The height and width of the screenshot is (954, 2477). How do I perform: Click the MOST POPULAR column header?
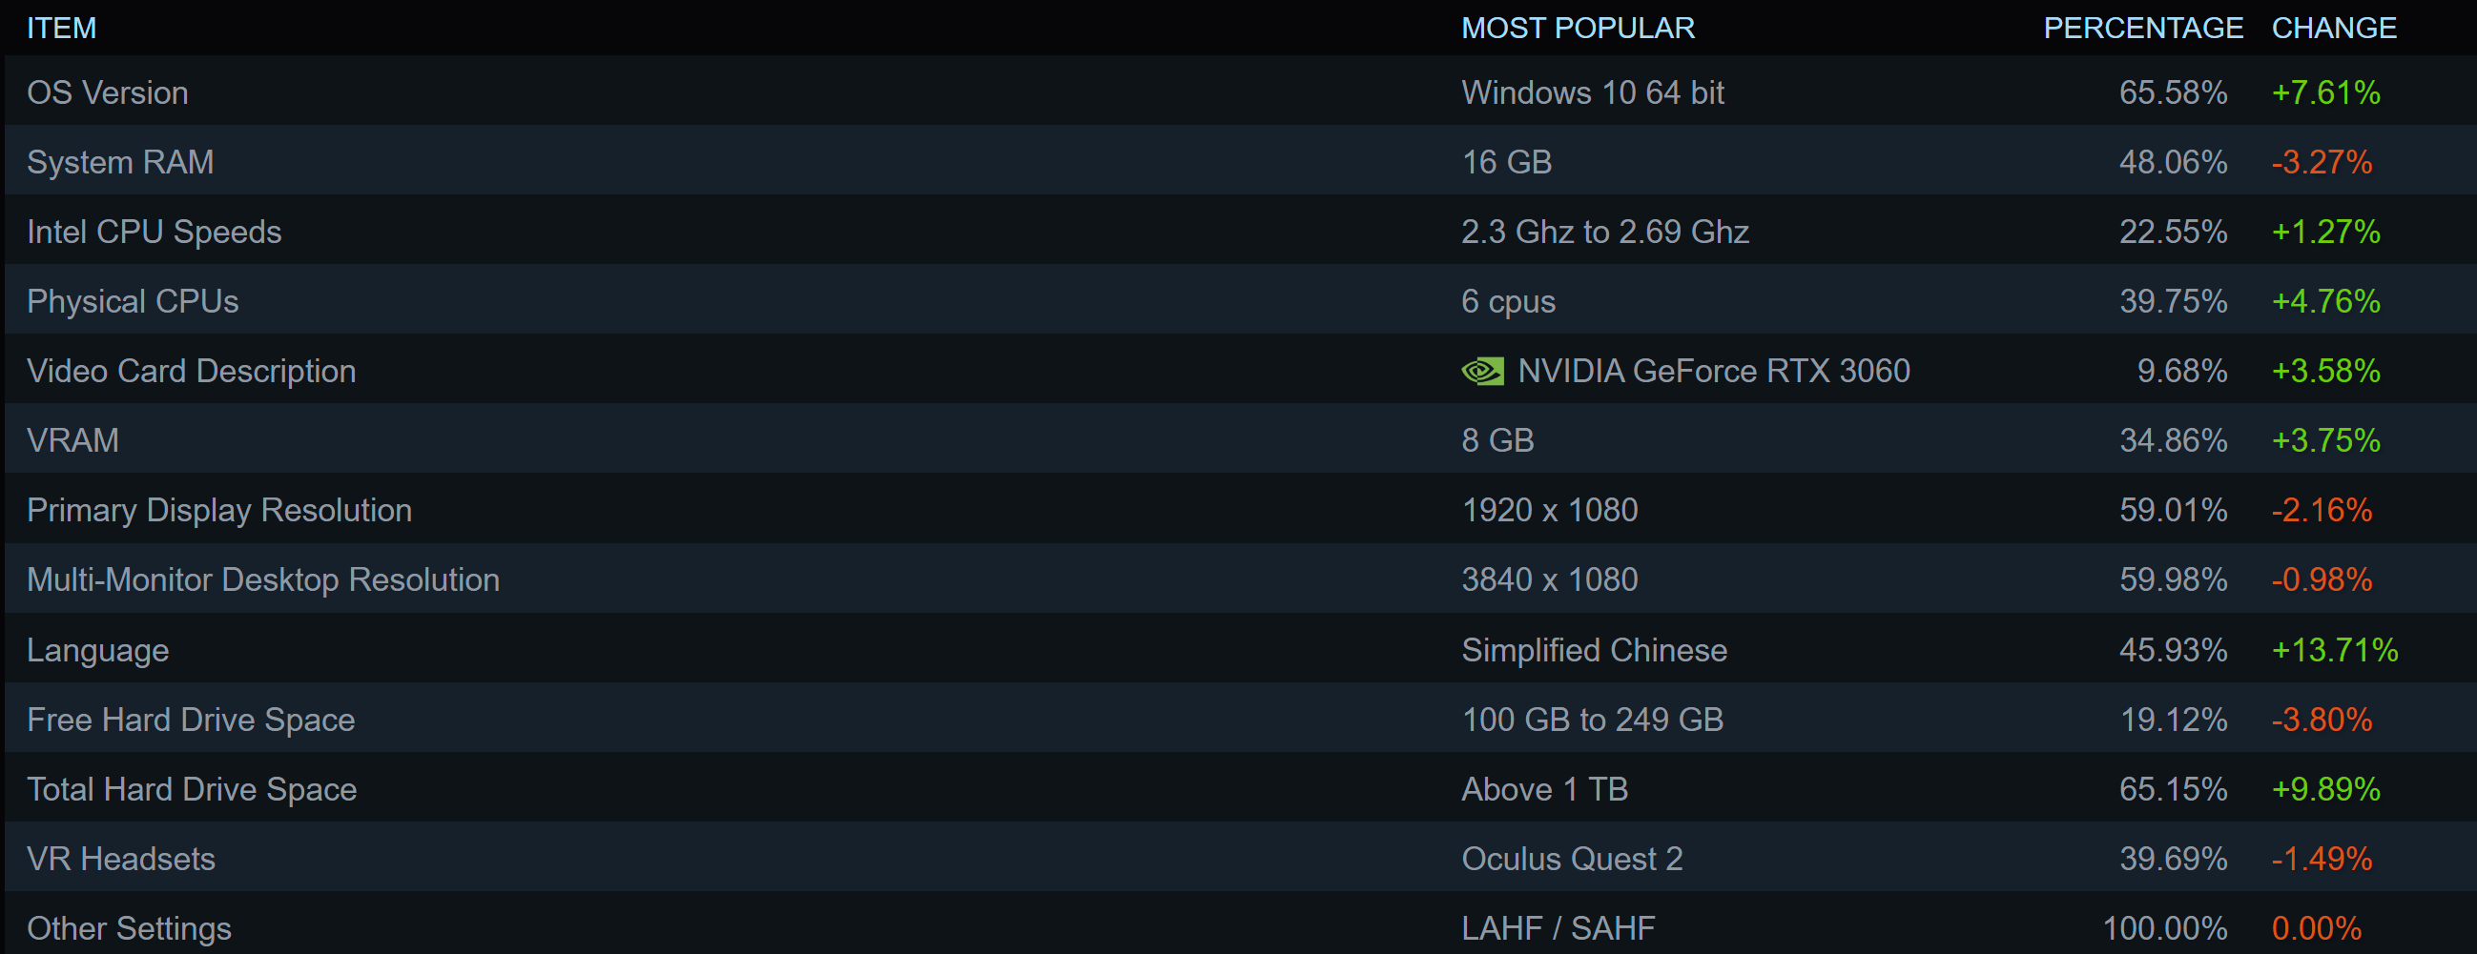click(1578, 29)
